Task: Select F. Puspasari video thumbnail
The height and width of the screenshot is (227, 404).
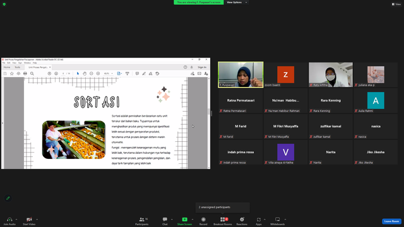Action: pos(241,74)
